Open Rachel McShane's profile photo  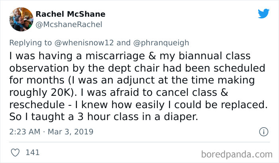(x=20, y=19)
